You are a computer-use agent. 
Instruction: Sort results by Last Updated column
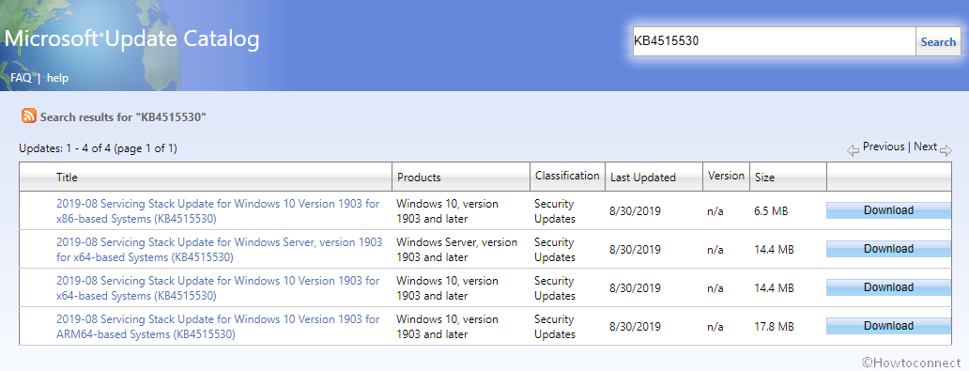642,178
